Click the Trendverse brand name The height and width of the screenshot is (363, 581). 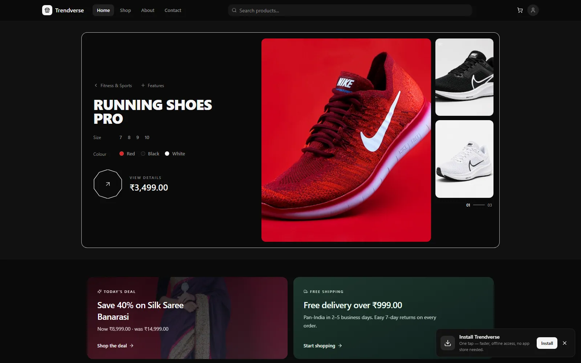(x=69, y=10)
